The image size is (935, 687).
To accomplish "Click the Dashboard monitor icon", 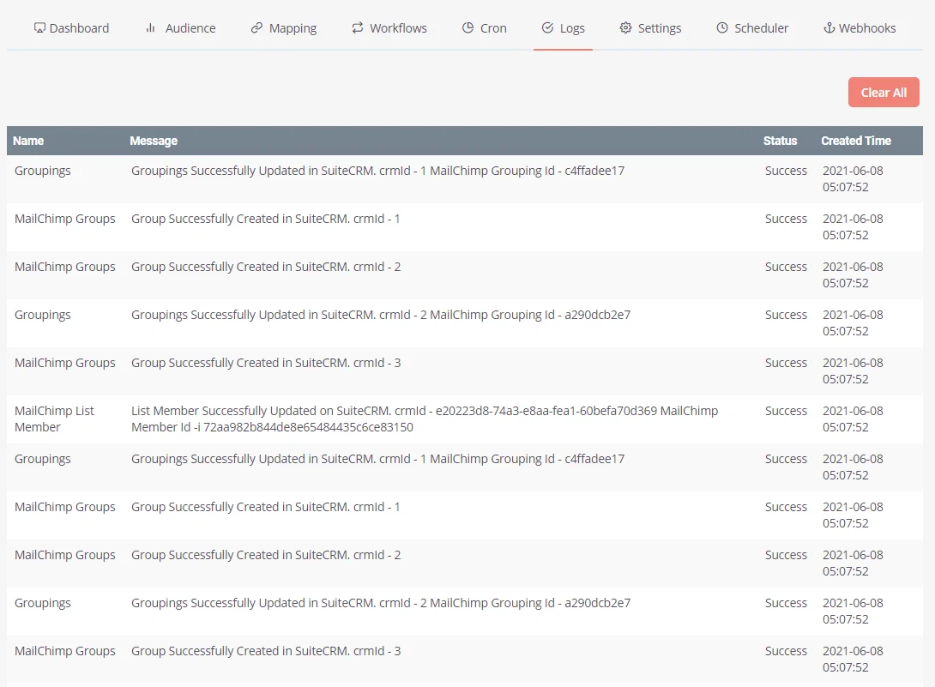I will [39, 28].
